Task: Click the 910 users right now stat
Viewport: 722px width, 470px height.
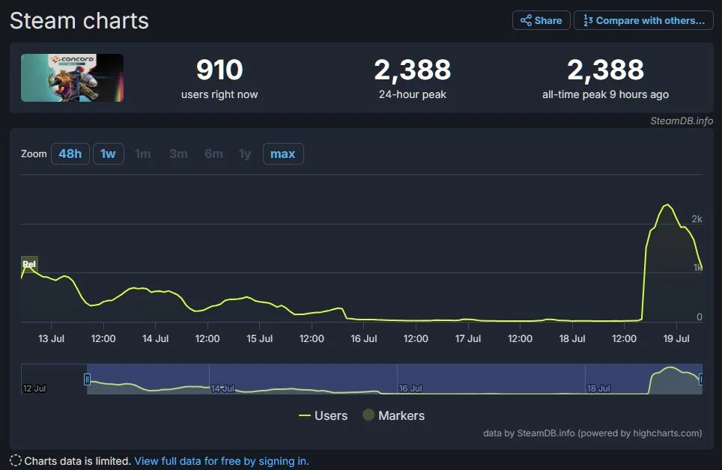Action: 219,78
